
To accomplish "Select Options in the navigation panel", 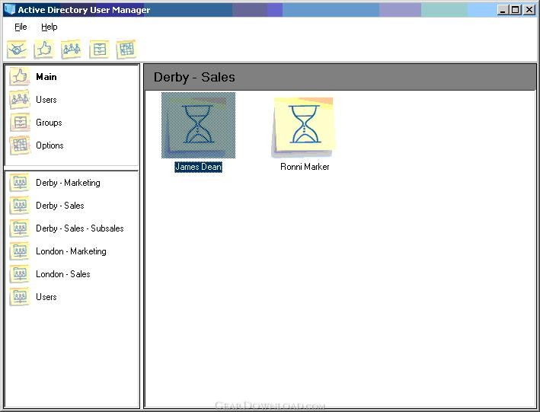I will (x=50, y=145).
